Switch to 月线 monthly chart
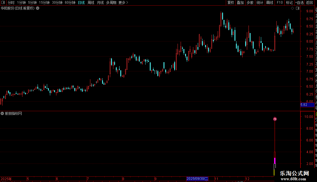Screen dimensions: 317x182 point(100,3)
